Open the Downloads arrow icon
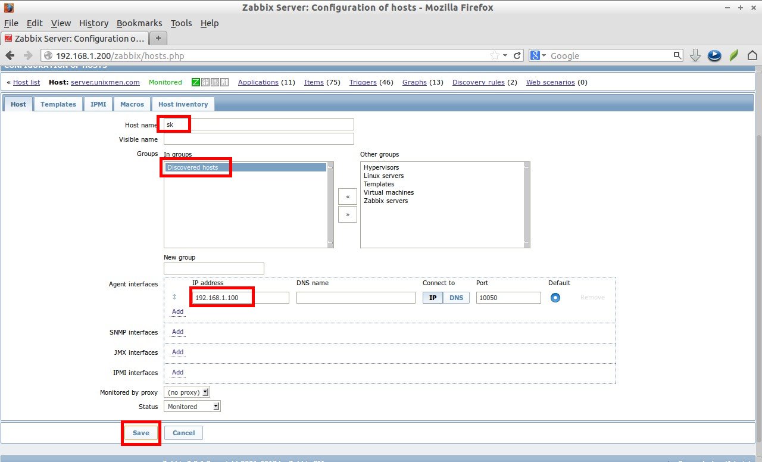Viewport: 762px width, 462px height. 695,55
